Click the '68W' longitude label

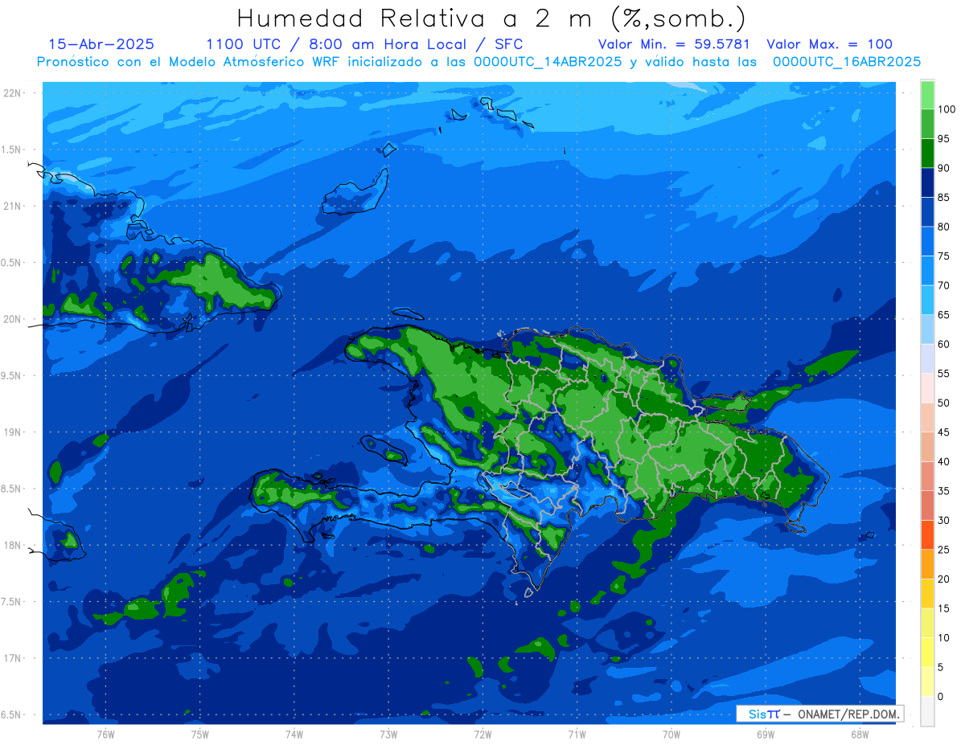860,734
